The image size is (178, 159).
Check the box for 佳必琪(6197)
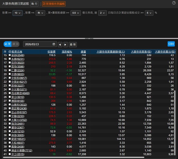(10, 112)
